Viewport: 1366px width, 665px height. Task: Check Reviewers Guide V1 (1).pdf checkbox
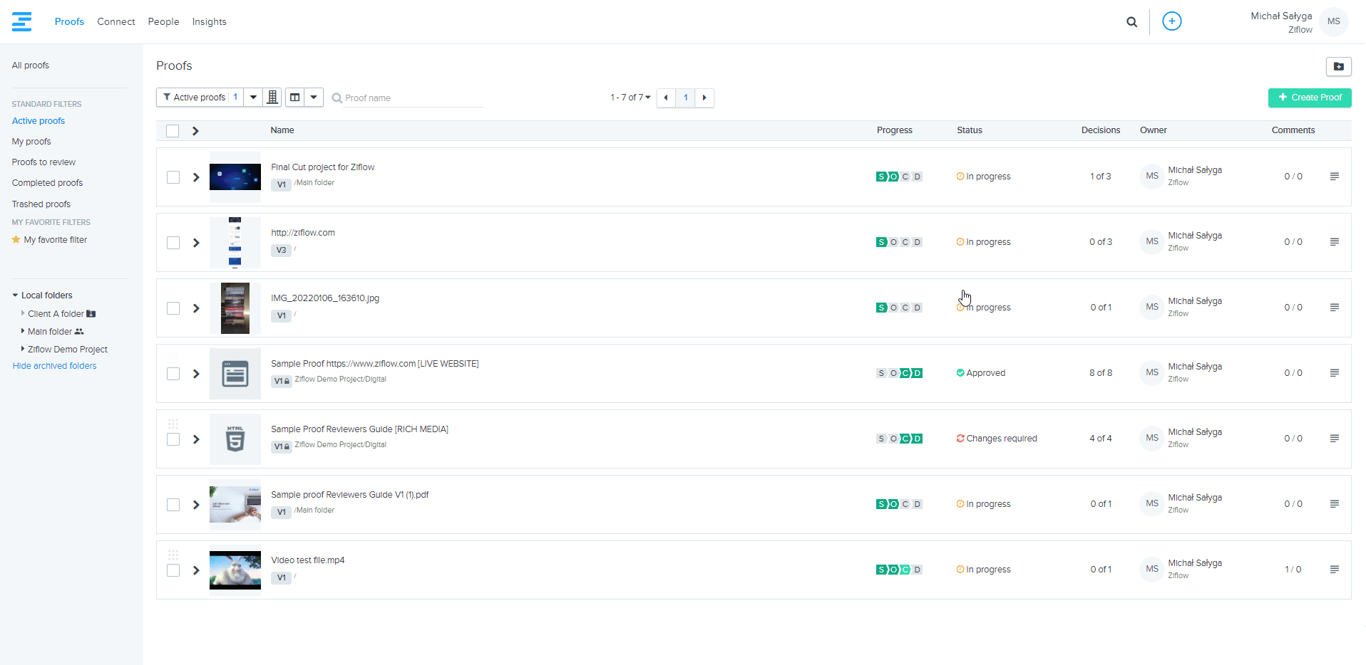[173, 505]
